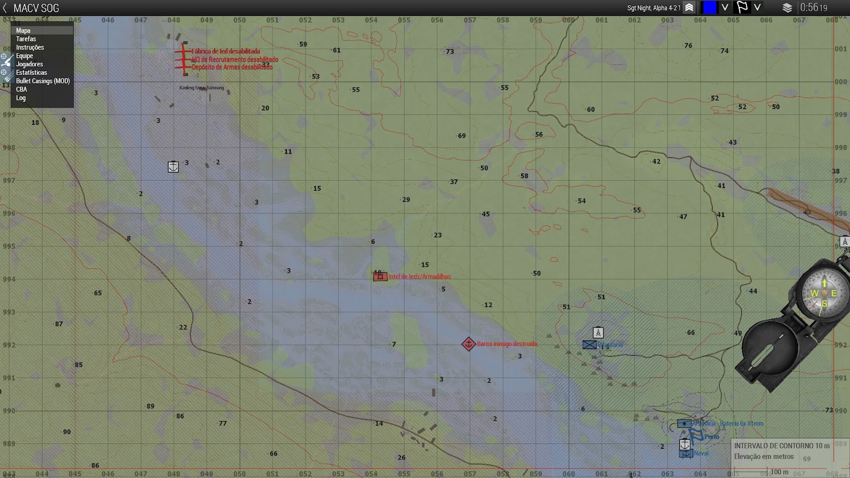The image size is (850, 478).
Task: Click the MACV SOG title
Action: 36,8
